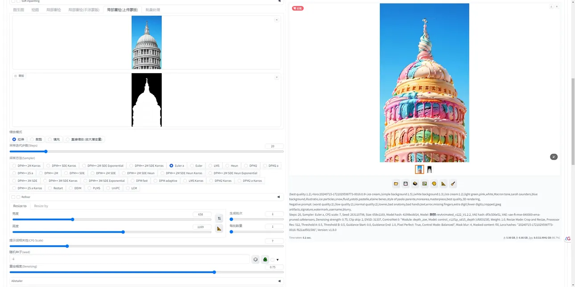Remove the uploaded dome source image
The width and height of the screenshot is (575, 287).
pyautogui.click(x=276, y=20)
